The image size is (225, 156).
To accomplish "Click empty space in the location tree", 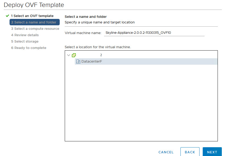I will pos(141,106).
